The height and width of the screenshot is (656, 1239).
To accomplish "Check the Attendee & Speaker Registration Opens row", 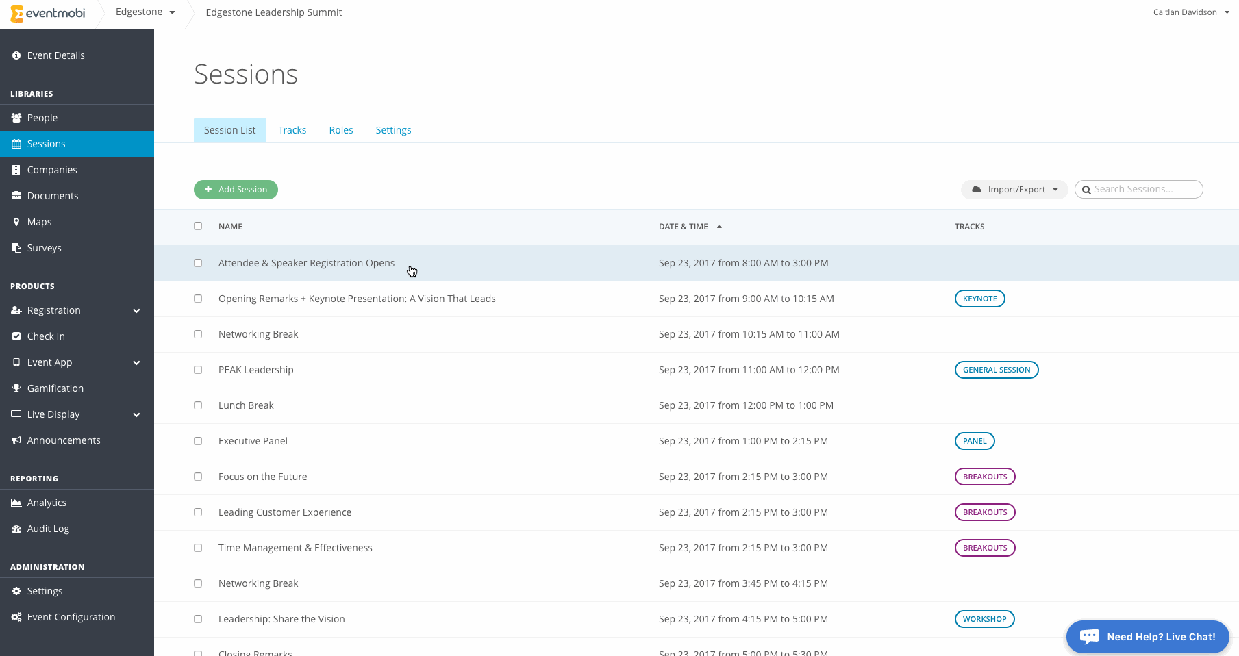I will pyautogui.click(x=198, y=263).
